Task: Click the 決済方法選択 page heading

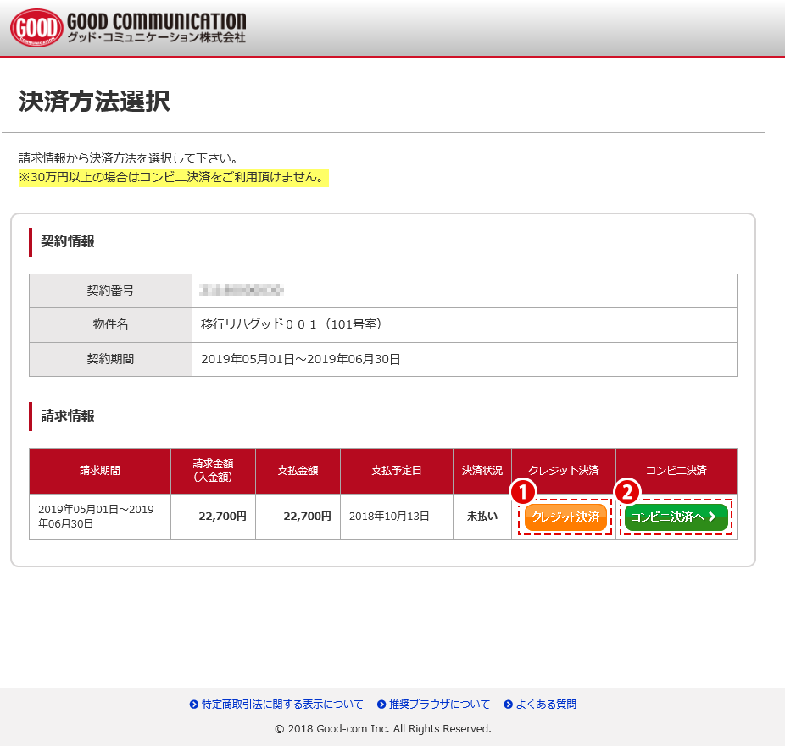Action: 94,102
